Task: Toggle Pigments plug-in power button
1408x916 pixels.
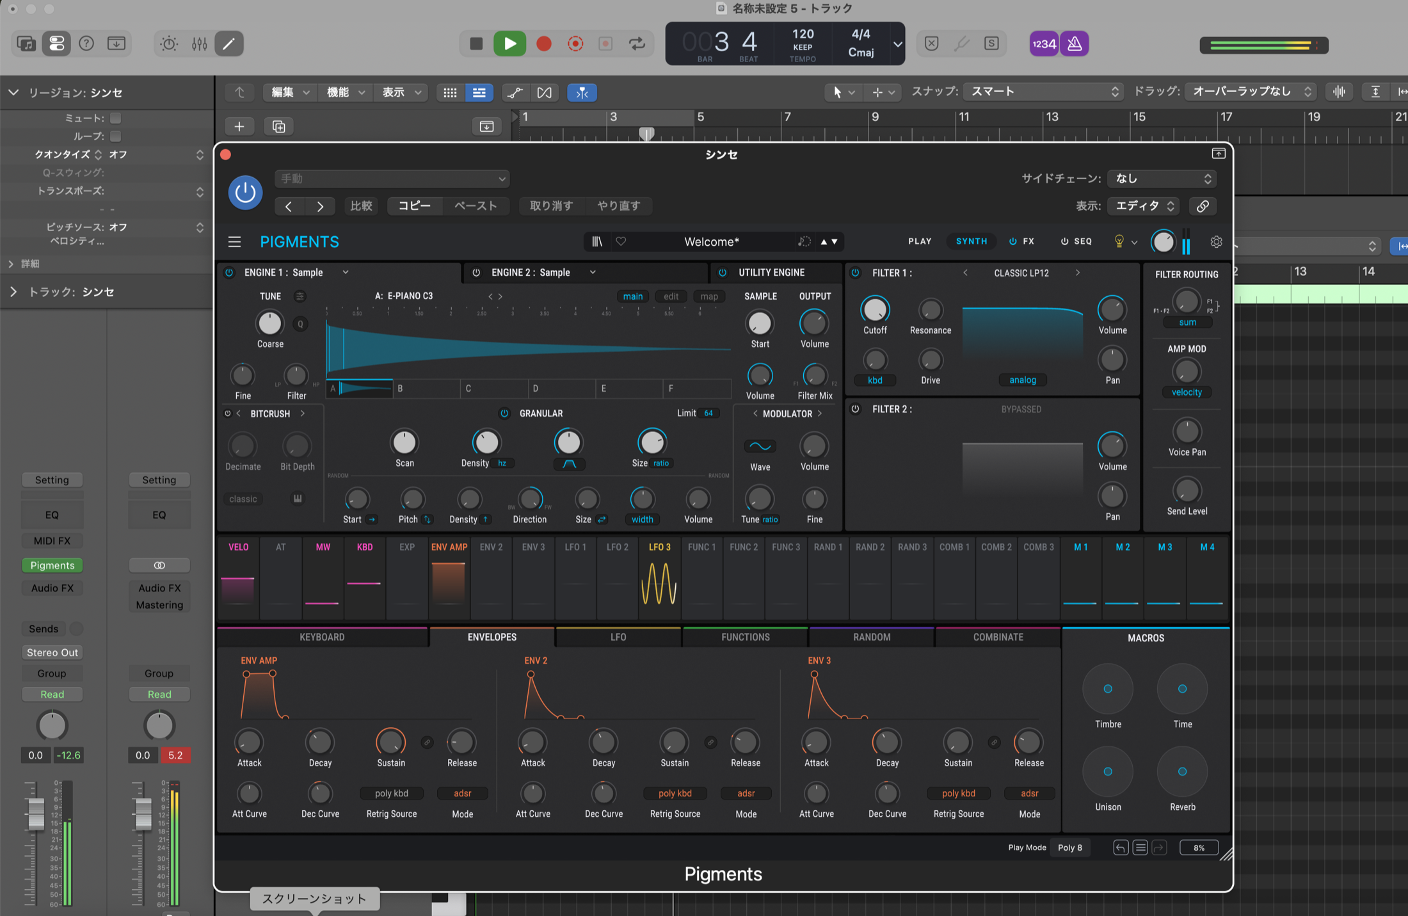Action: coord(245,192)
